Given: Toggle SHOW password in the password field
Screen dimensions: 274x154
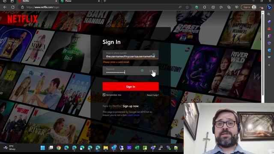Looking at the screenshot, I should 153,71.
